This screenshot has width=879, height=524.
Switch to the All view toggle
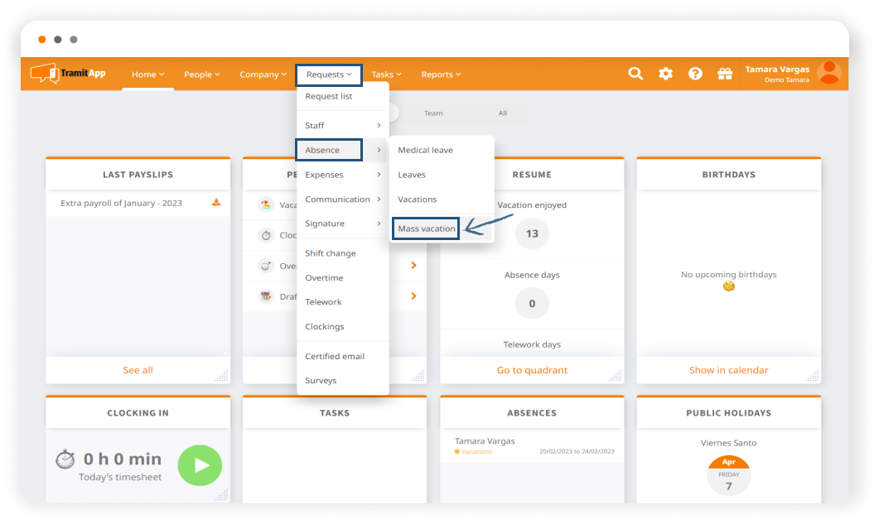point(502,113)
